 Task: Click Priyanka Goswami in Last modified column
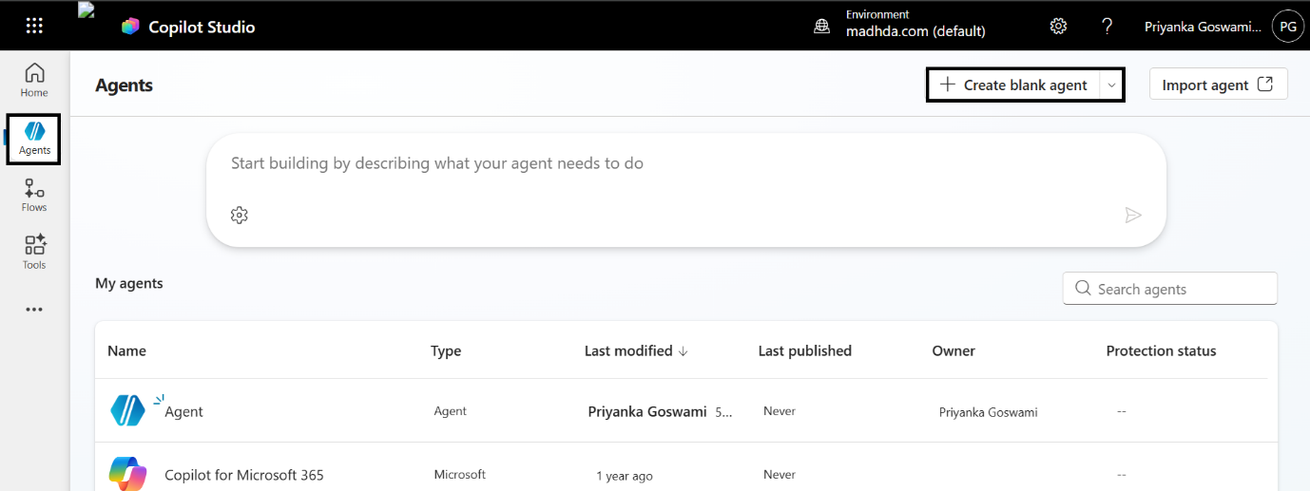click(x=647, y=411)
